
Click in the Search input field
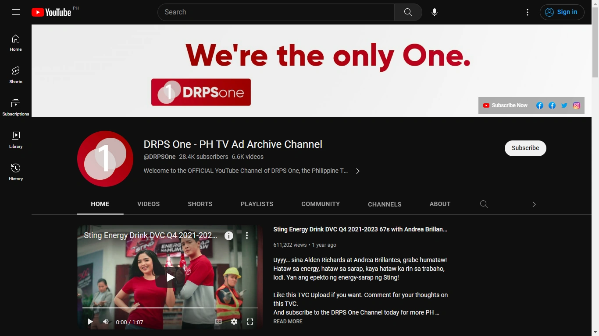(x=276, y=12)
